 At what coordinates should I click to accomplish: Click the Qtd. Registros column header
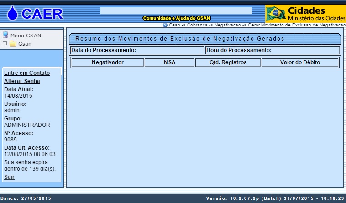228,62
